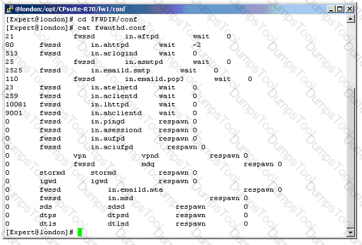The width and height of the screenshot is (362, 245).
Task: Click the green cursor at the prompt
Action: [80, 232]
